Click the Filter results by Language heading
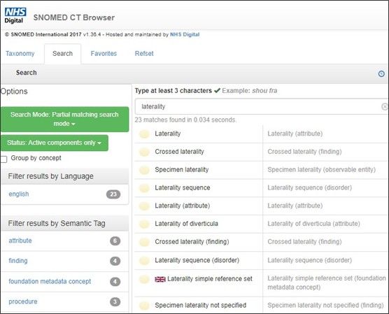 [x=50, y=176]
